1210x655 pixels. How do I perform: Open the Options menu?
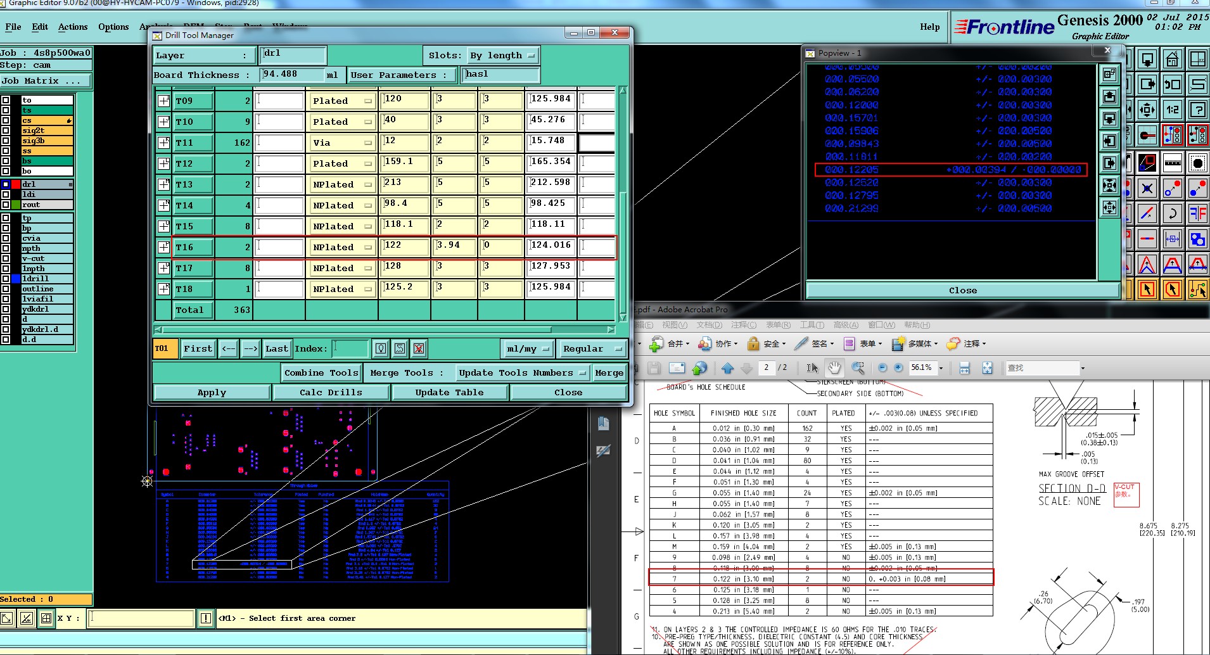(x=113, y=27)
